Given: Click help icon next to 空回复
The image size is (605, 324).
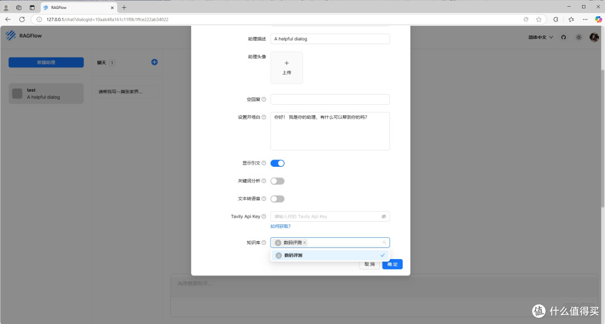Looking at the screenshot, I should point(264,100).
